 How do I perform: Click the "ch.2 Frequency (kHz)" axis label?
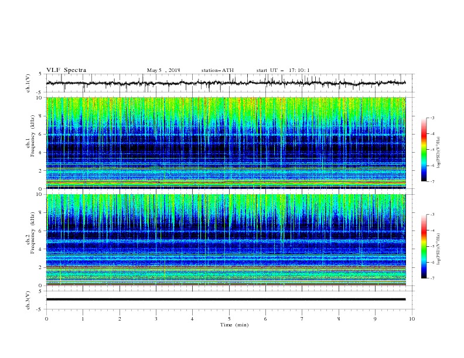(x=30, y=233)
